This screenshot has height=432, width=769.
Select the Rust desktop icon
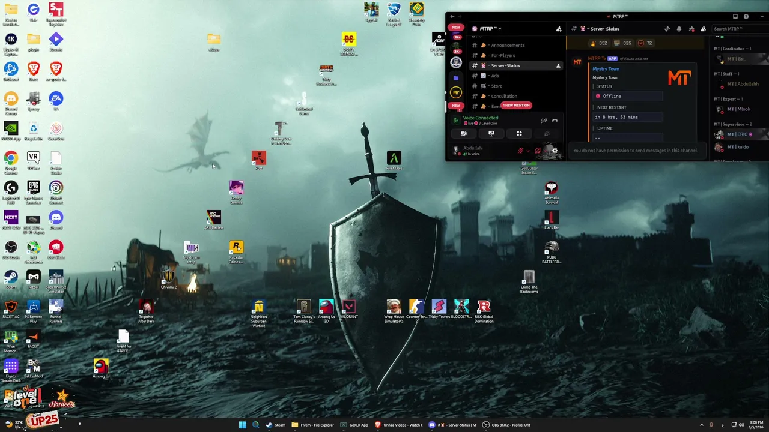point(258,160)
